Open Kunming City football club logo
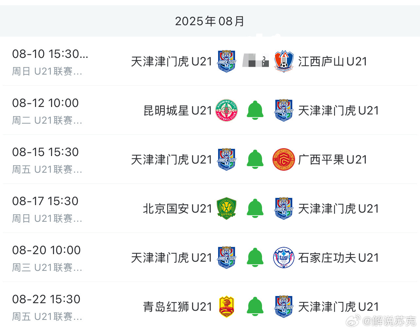This screenshot has width=420, height=331. [x=226, y=111]
